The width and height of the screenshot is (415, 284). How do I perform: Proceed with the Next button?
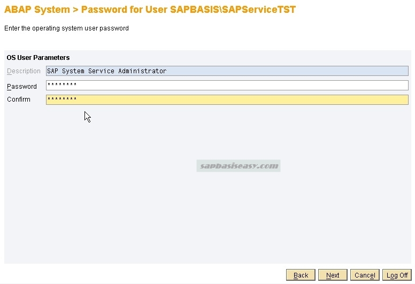pos(333,275)
